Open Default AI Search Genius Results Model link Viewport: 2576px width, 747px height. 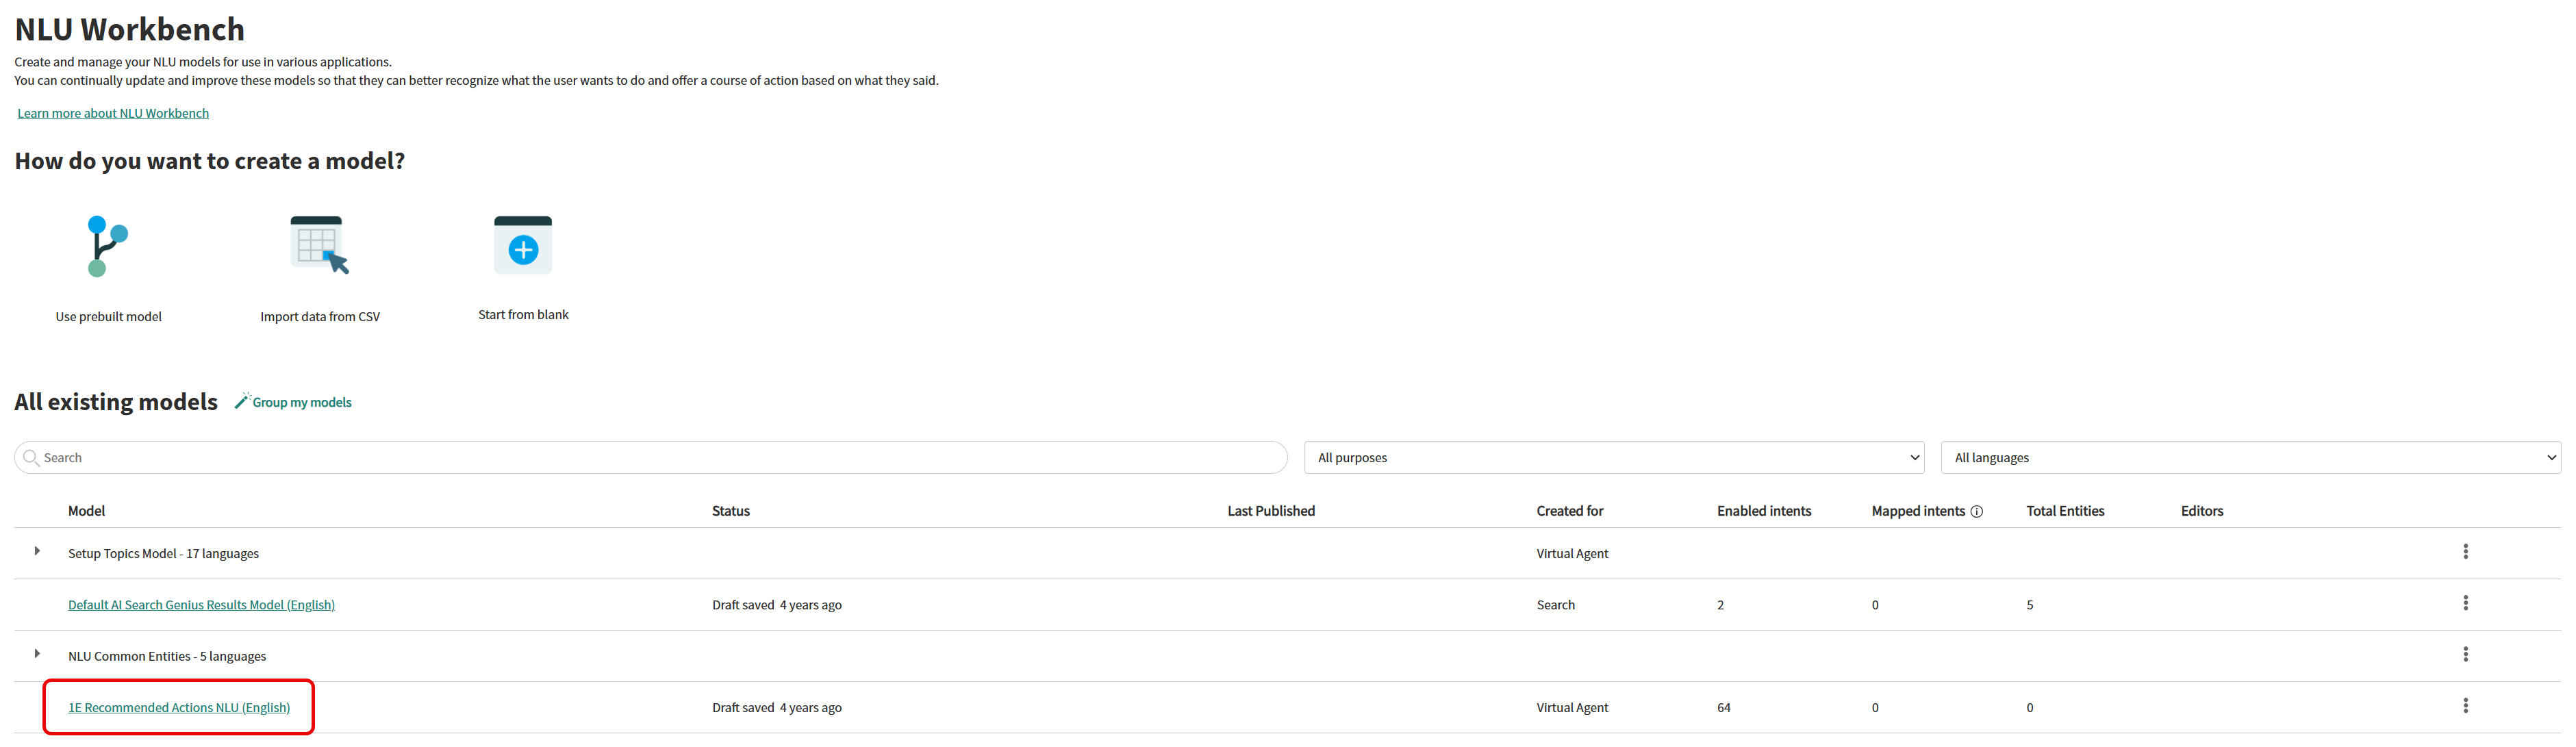(201, 605)
